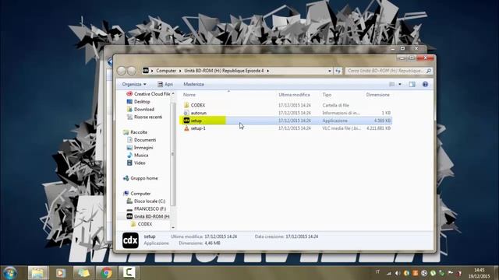Open Download folder in sidebar
Image resolution: width=499 pixels, height=280 pixels.
coord(140,109)
